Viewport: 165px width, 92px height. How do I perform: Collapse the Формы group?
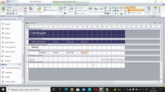(20, 65)
